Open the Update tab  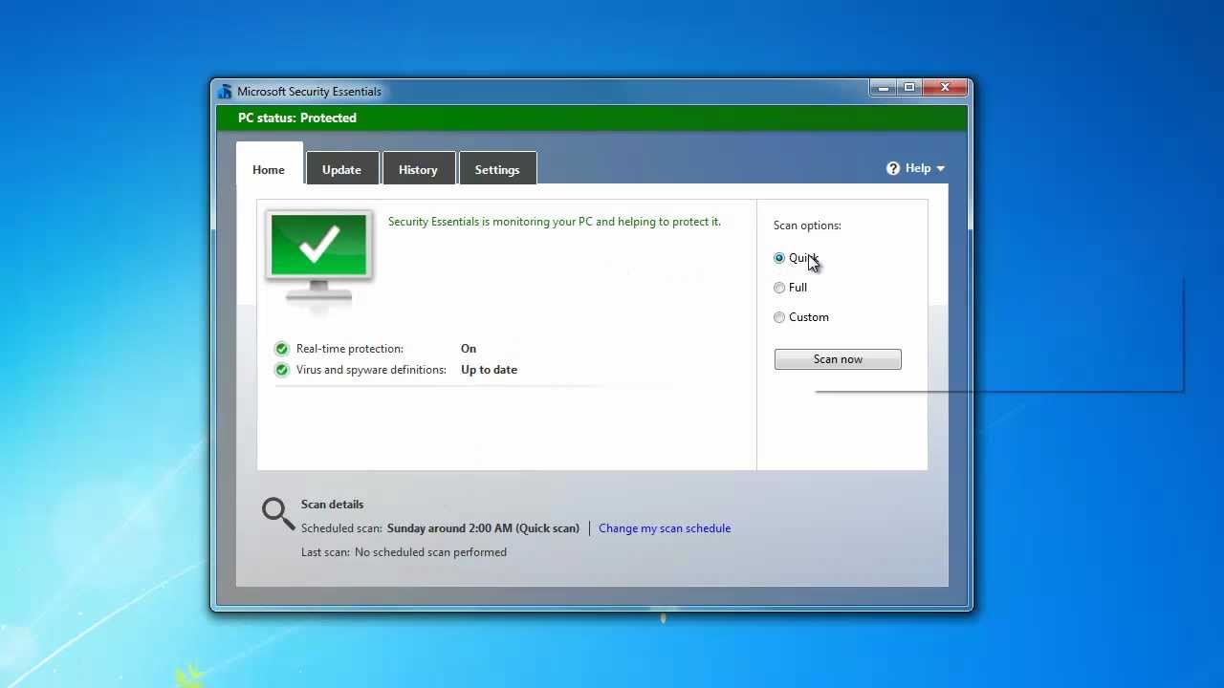pyautogui.click(x=341, y=169)
